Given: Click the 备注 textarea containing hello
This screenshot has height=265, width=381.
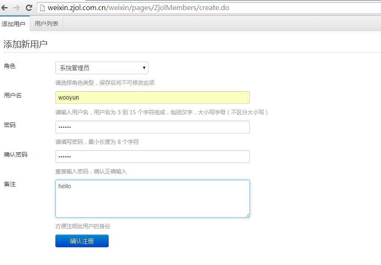Looking at the screenshot, I should (153, 199).
